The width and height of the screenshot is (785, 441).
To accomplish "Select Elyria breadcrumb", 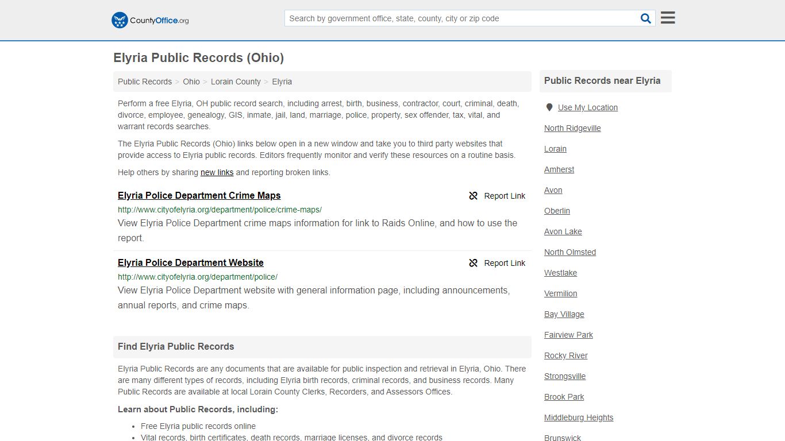I will click(x=282, y=82).
